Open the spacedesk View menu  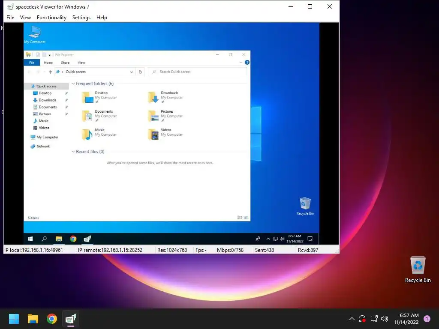25,17
